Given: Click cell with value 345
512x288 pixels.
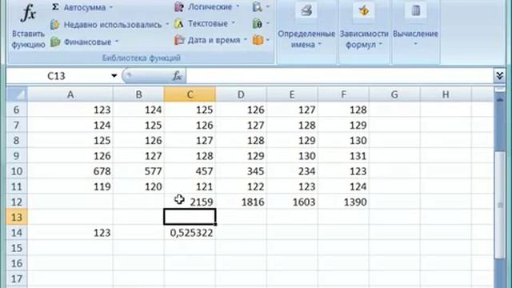Looking at the screenshot, I should pos(241,171).
